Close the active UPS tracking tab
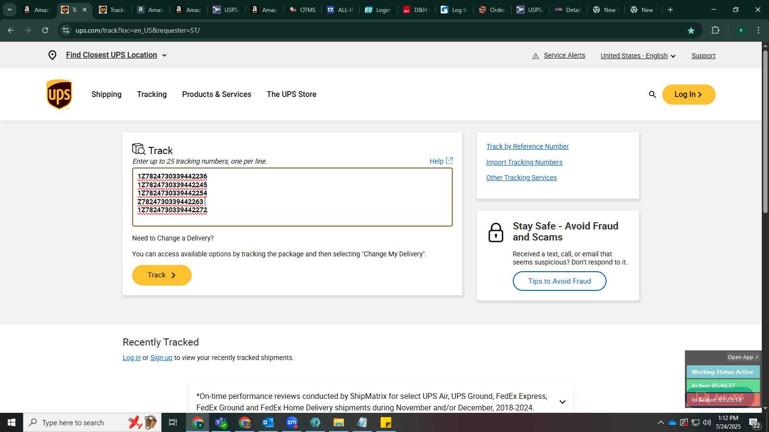The width and height of the screenshot is (769, 432). pyautogui.click(x=85, y=10)
